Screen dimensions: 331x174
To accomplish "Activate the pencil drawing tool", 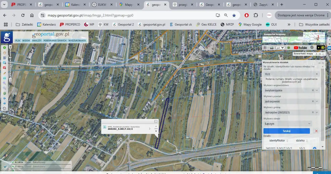I will point(4,73).
